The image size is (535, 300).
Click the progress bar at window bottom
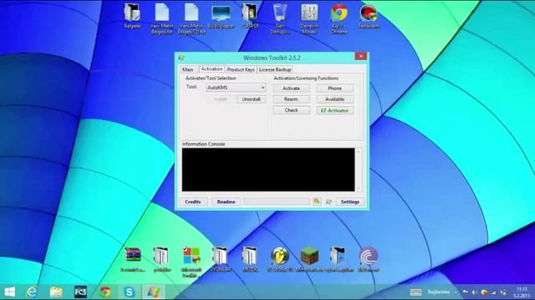pos(277,202)
